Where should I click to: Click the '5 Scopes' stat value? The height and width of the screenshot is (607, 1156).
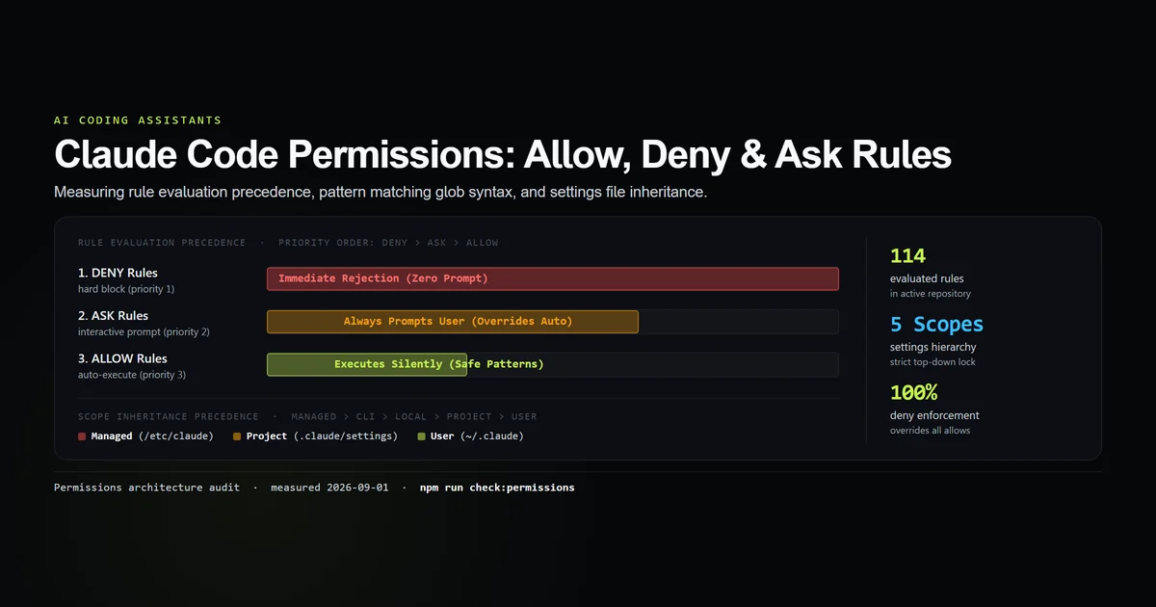point(937,325)
